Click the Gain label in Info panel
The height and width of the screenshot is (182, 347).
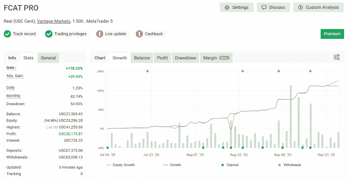pos(11,68)
